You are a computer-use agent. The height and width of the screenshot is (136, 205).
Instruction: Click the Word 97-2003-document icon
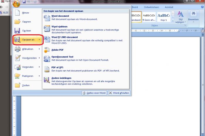[47, 39]
